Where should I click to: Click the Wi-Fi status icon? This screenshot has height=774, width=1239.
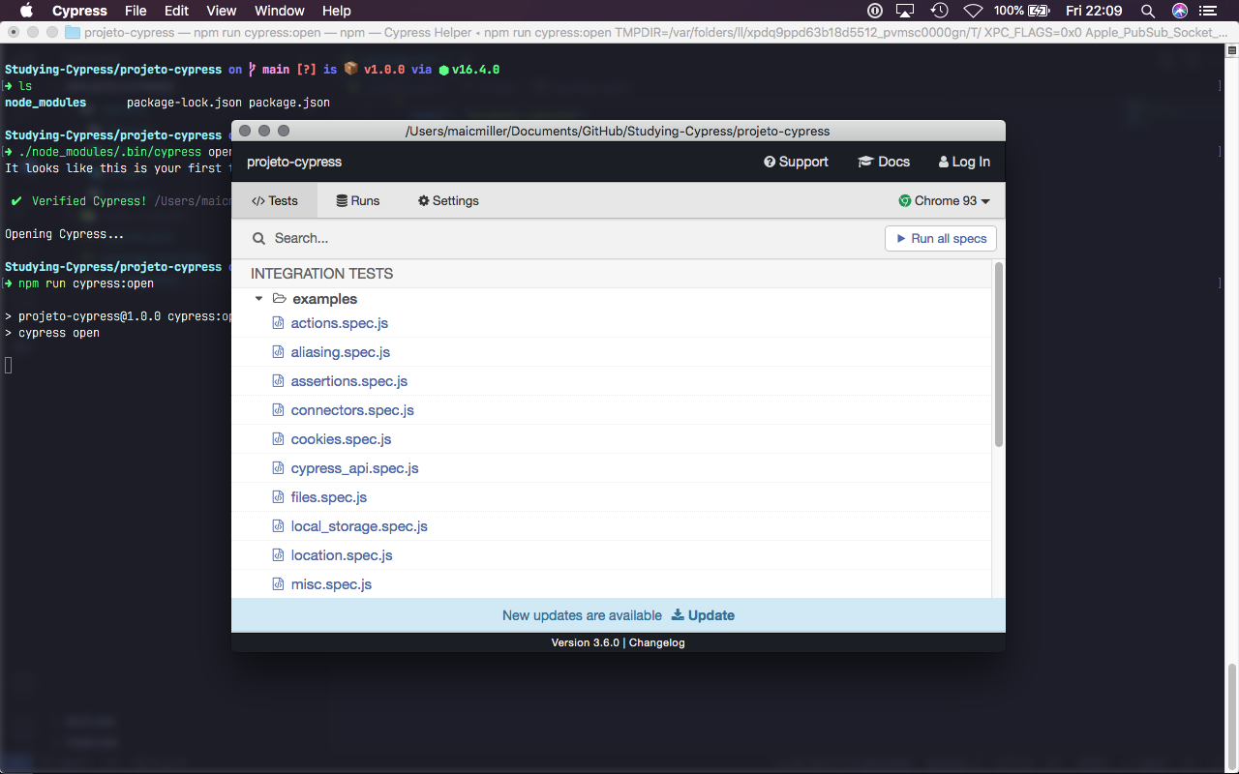[x=972, y=11]
